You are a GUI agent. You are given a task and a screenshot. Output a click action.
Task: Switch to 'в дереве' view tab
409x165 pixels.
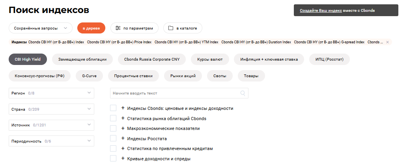[x=91, y=28]
